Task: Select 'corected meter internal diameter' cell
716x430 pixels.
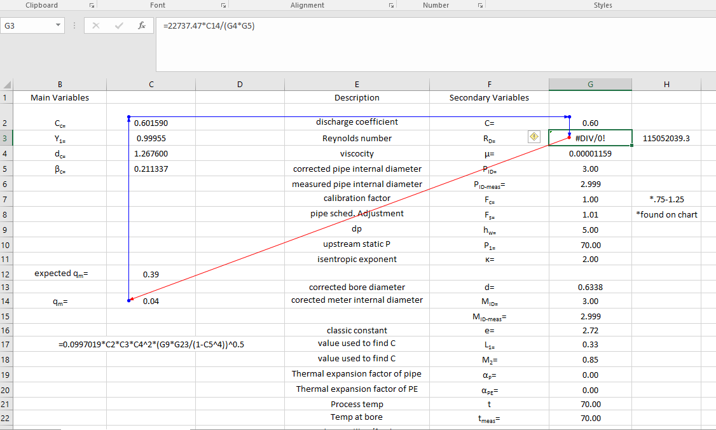Action: (357, 300)
